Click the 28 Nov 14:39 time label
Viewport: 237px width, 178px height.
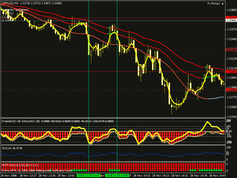[x=199, y=175]
